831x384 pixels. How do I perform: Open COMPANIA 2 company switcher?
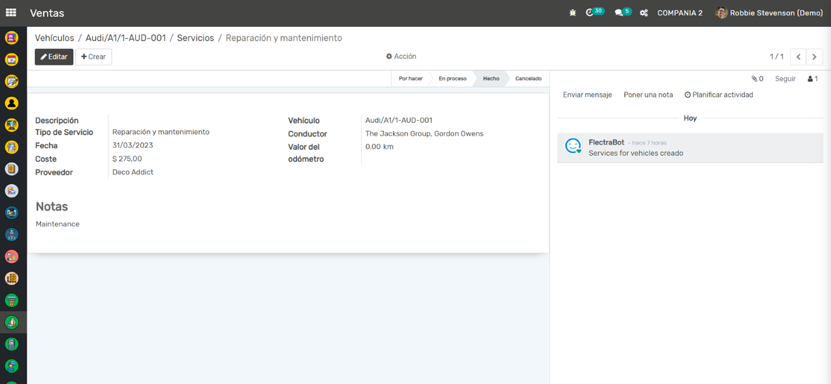tap(679, 13)
